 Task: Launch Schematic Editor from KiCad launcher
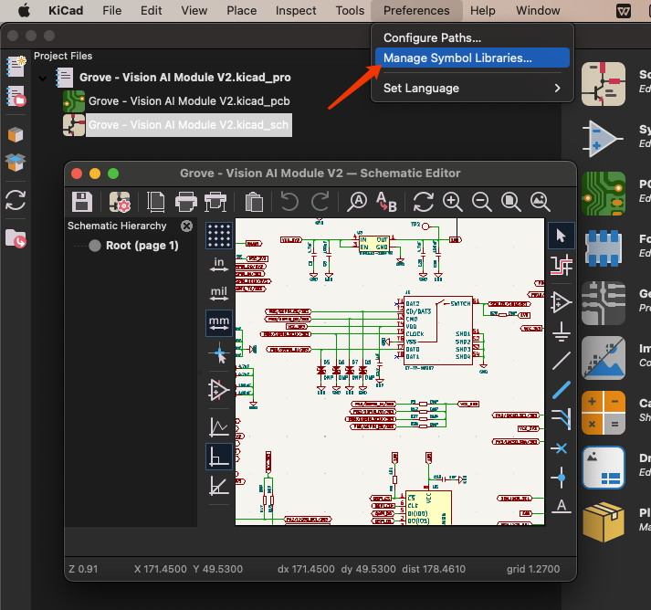604,84
